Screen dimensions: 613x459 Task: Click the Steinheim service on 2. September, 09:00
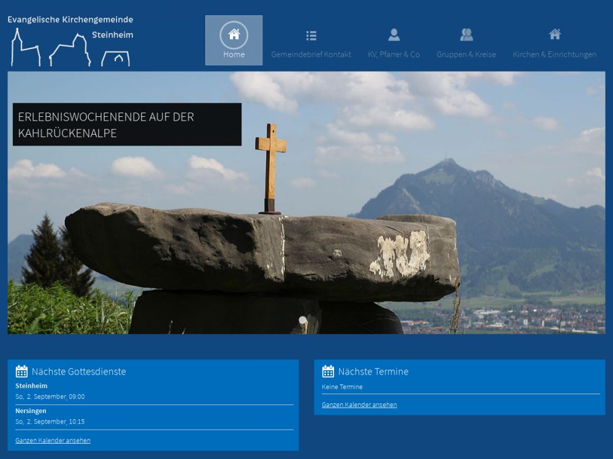click(x=50, y=397)
